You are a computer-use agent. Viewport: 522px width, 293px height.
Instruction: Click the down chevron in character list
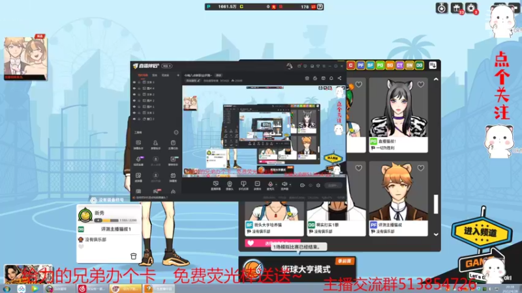coord(436,234)
